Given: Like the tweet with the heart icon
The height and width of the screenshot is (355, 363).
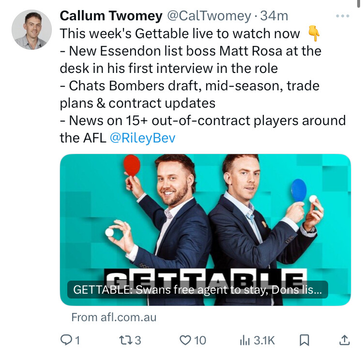Looking at the screenshot, I should tap(185, 340).
